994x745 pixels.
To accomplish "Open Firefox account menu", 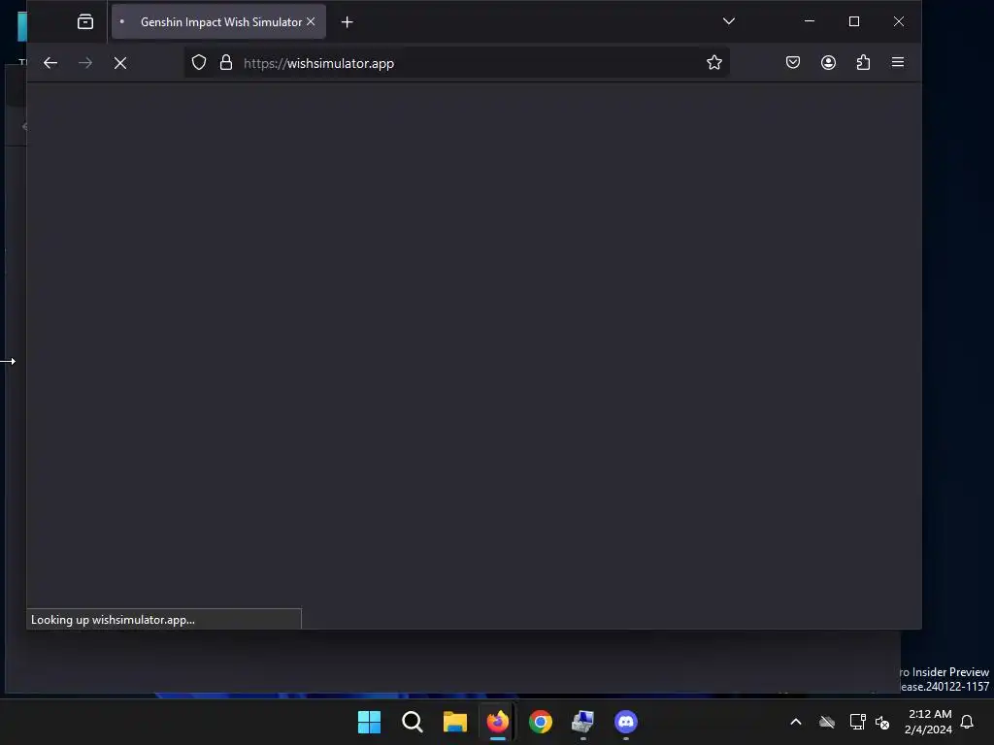I will [x=828, y=62].
